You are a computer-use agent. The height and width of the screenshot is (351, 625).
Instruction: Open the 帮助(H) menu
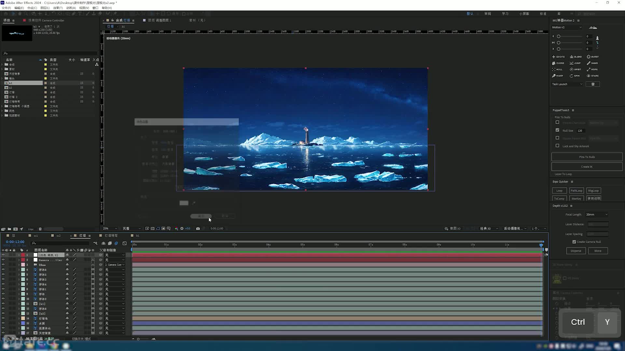click(107, 8)
